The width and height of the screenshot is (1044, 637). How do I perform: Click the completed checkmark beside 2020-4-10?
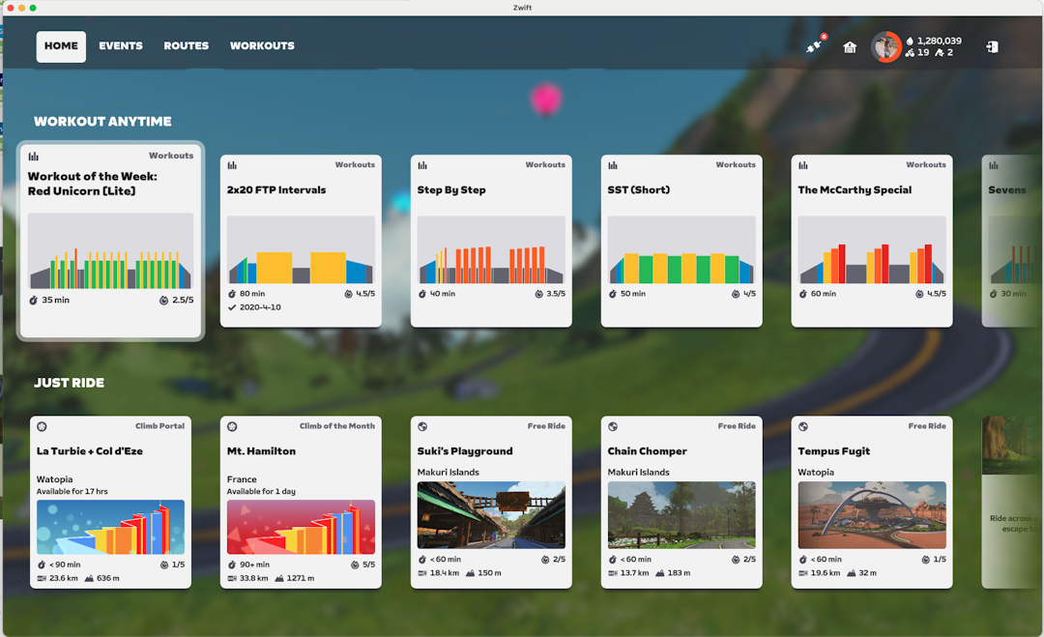232,307
